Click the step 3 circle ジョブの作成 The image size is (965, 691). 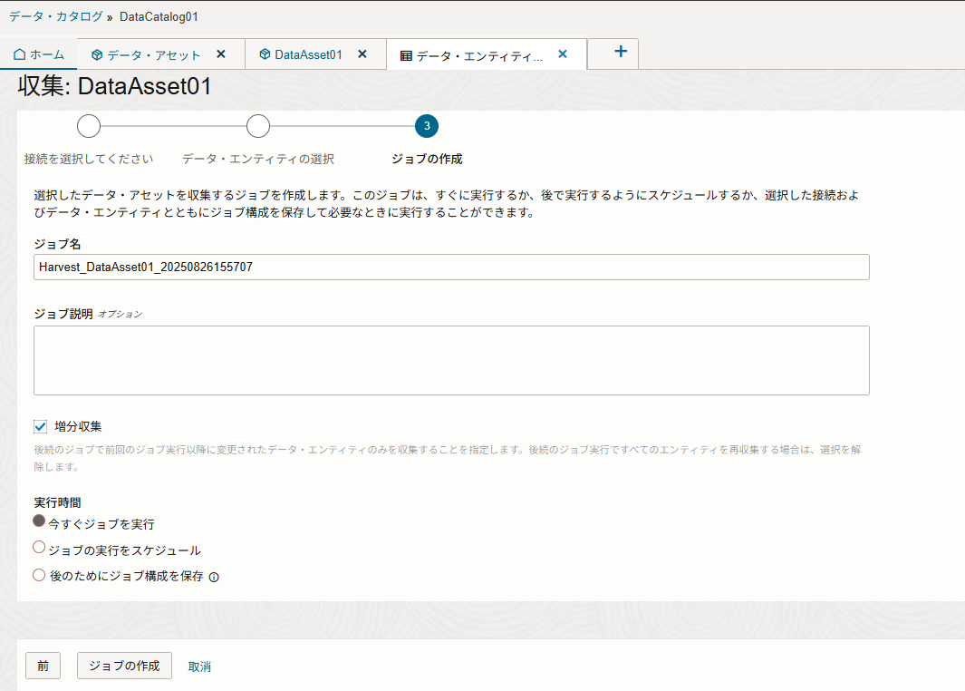427,126
